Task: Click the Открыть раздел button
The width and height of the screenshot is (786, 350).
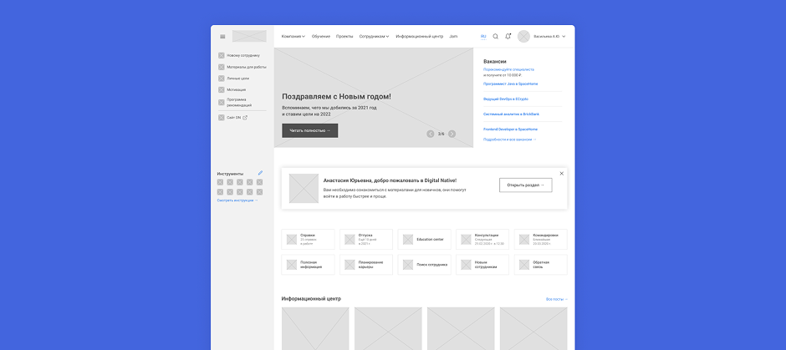Action: 525,185
